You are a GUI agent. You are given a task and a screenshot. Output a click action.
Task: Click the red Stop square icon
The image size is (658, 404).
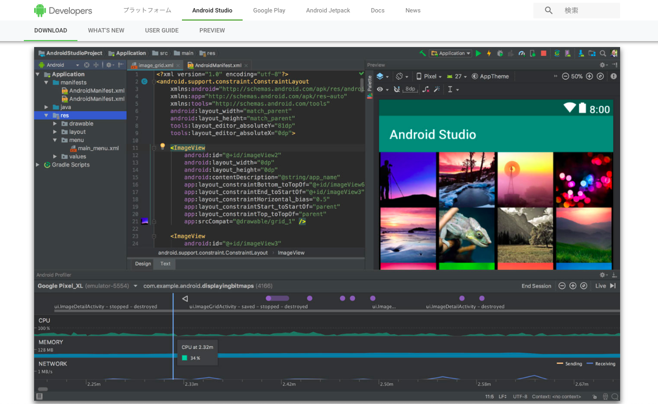[544, 53]
